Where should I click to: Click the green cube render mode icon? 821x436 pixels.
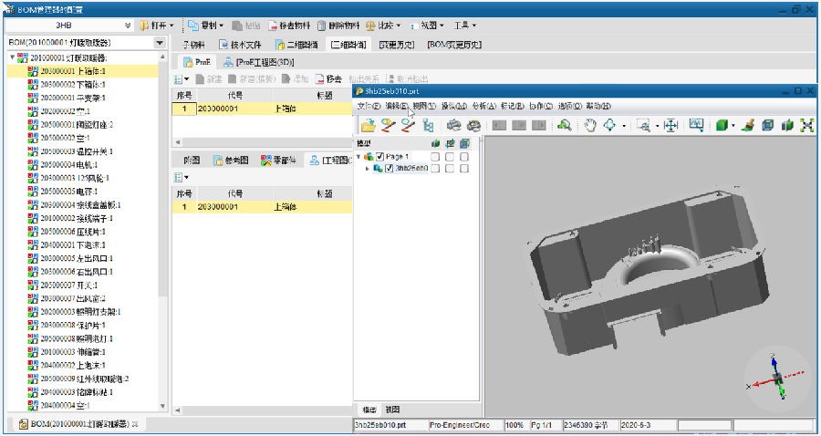722,126
